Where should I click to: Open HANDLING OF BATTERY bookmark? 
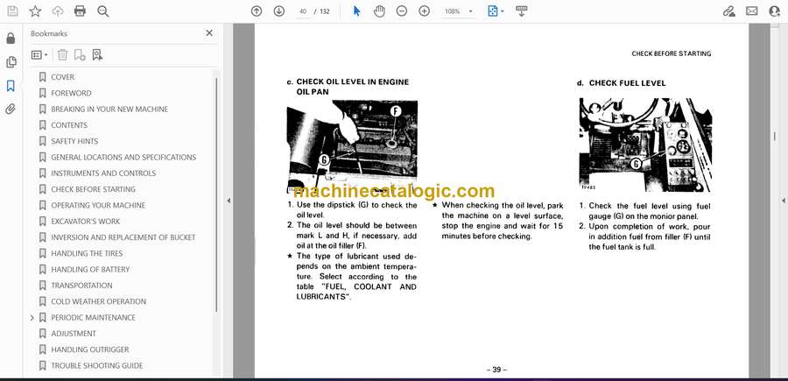tap(90, 270)
